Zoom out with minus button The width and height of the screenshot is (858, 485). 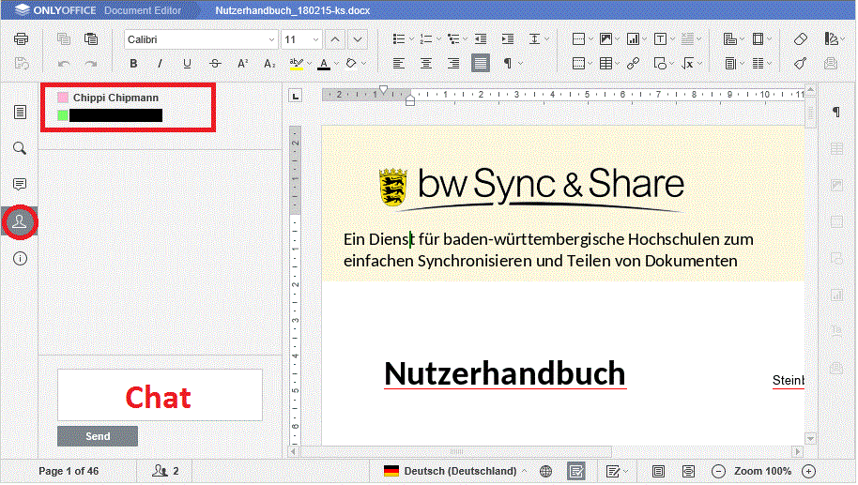718,471
